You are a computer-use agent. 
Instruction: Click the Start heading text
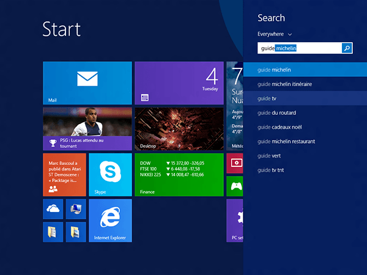pos(62,29)
